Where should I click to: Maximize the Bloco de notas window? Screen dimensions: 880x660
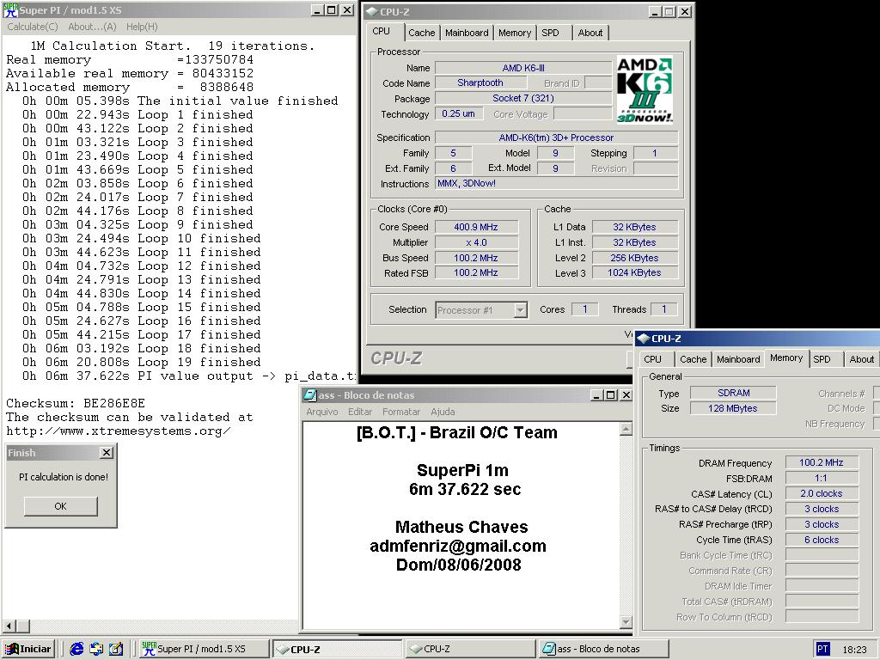pos(611,395)
